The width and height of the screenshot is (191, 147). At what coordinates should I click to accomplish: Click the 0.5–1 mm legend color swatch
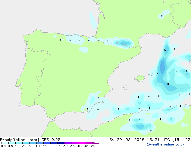pyautogui.click(x=12, y=143)
